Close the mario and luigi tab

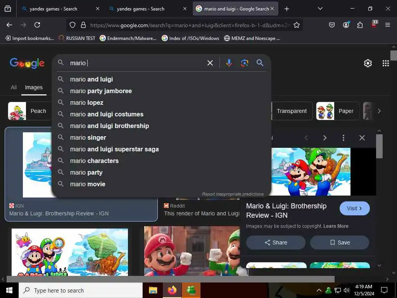click(x=272, y=9)
